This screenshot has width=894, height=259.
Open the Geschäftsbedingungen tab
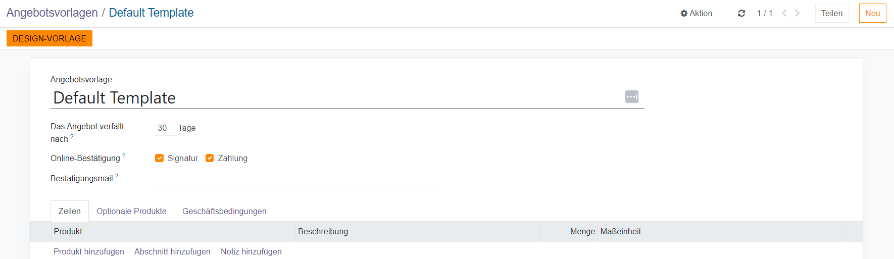point(224,211)
